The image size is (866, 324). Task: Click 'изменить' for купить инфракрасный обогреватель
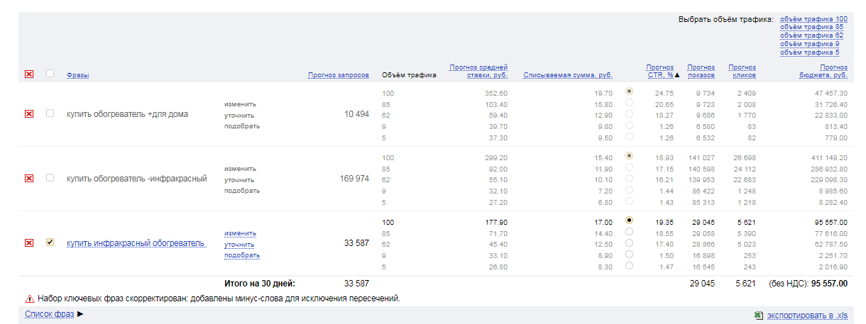240,233
